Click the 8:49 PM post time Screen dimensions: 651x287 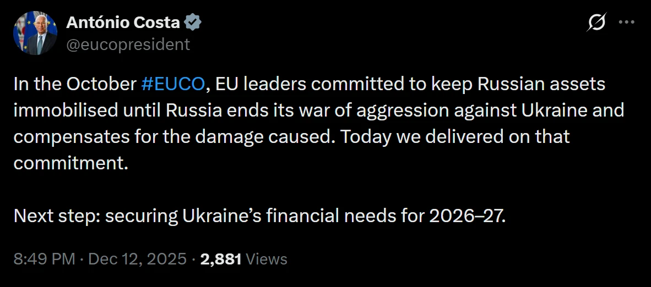(44, 259)
